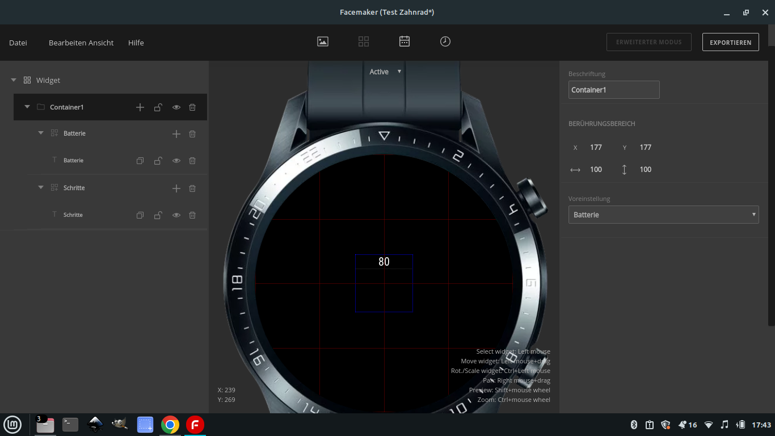The height and width of the screenshot is (436, 775).
Task: Open the Datei menu
Action: (x=18, y=43)
